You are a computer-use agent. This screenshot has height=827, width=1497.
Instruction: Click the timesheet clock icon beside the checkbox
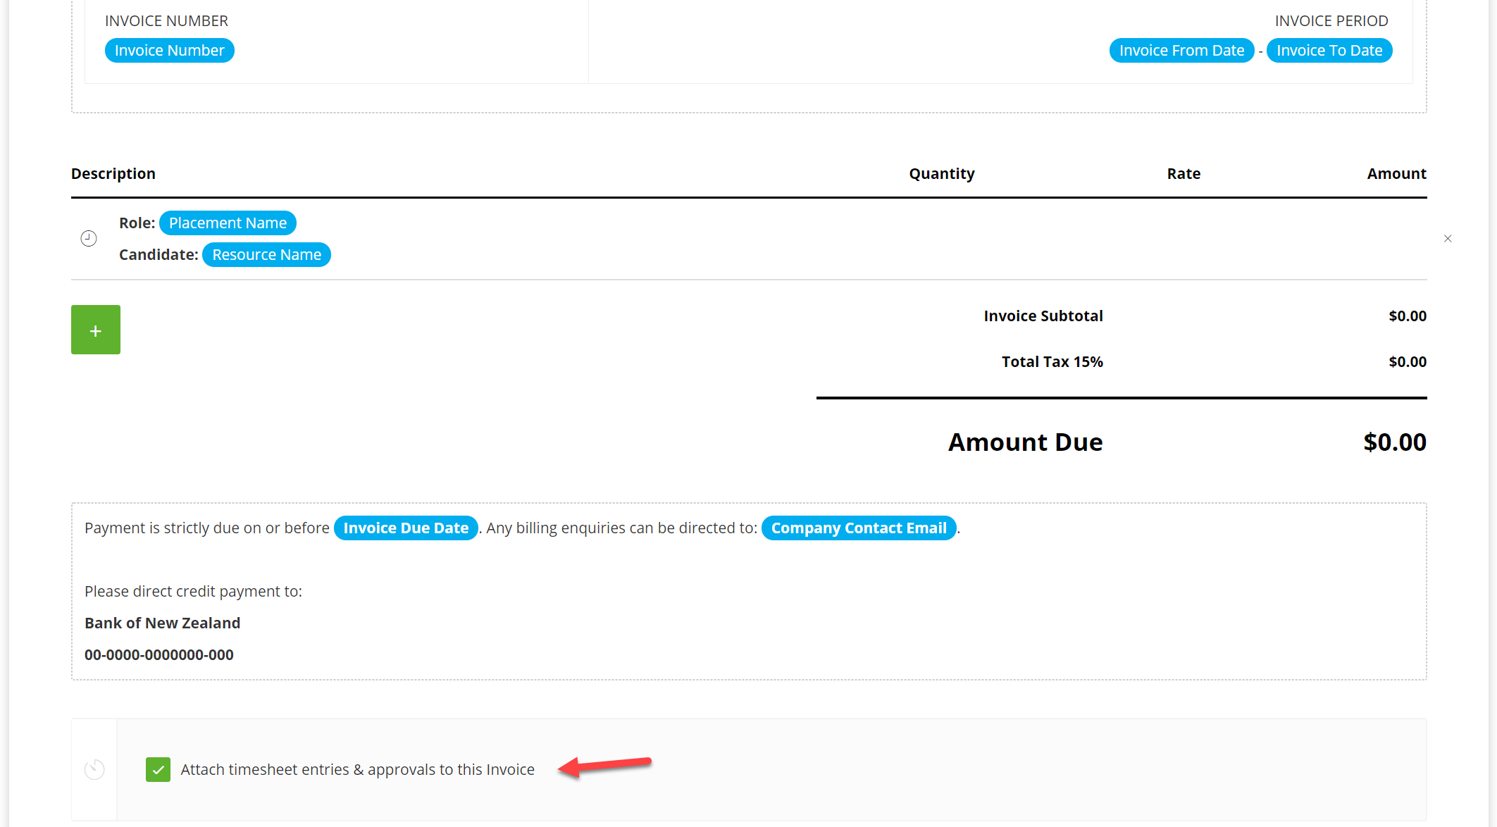pos(94,769)
